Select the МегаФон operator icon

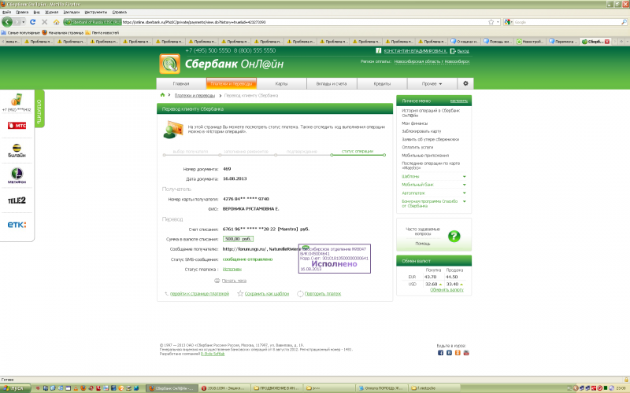(x=17, y=175)
